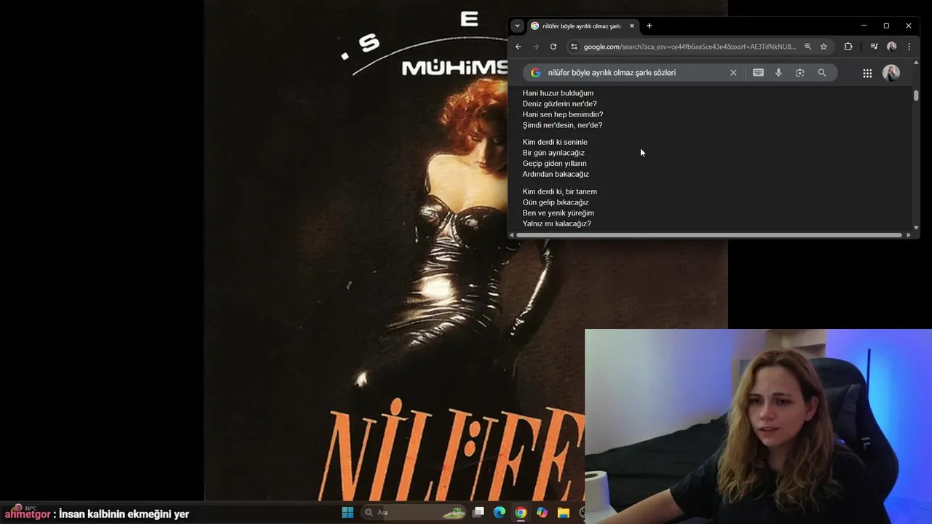The width and height of the screenshot is (932, 524).
Task: Click the lyric line 'Deniz gözlerin ner'de?'
Action: [559, 104]
